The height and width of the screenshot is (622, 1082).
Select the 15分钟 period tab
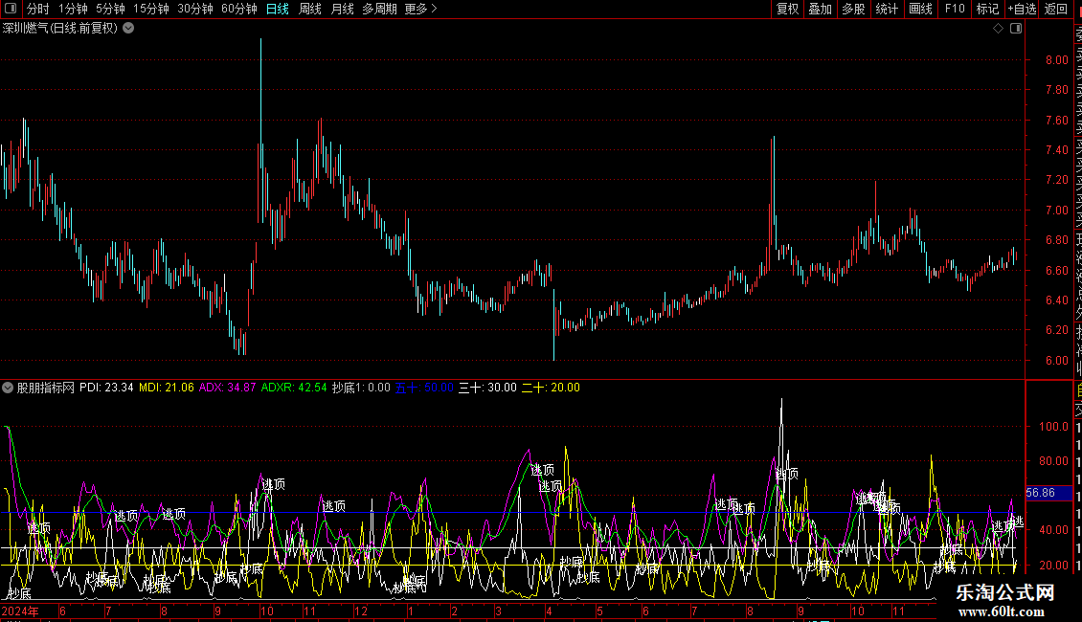[x=151, y=9]
